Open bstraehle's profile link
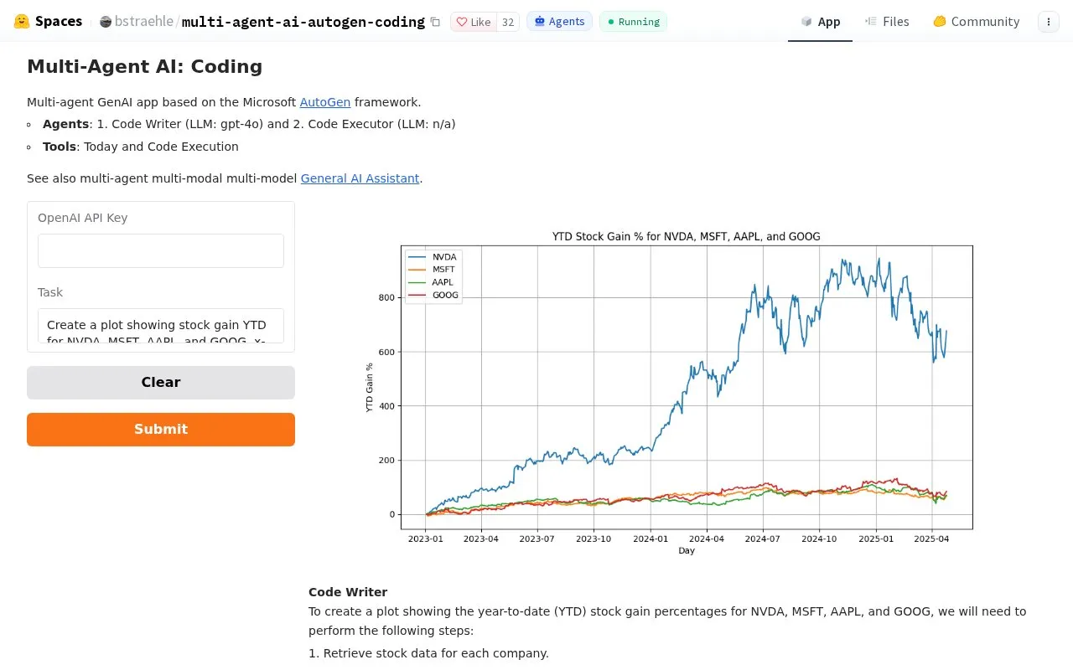This screenshot has height=670, width=1073. 144,22
